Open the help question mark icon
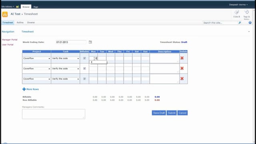Screen dimensions: 256x144 250,23
